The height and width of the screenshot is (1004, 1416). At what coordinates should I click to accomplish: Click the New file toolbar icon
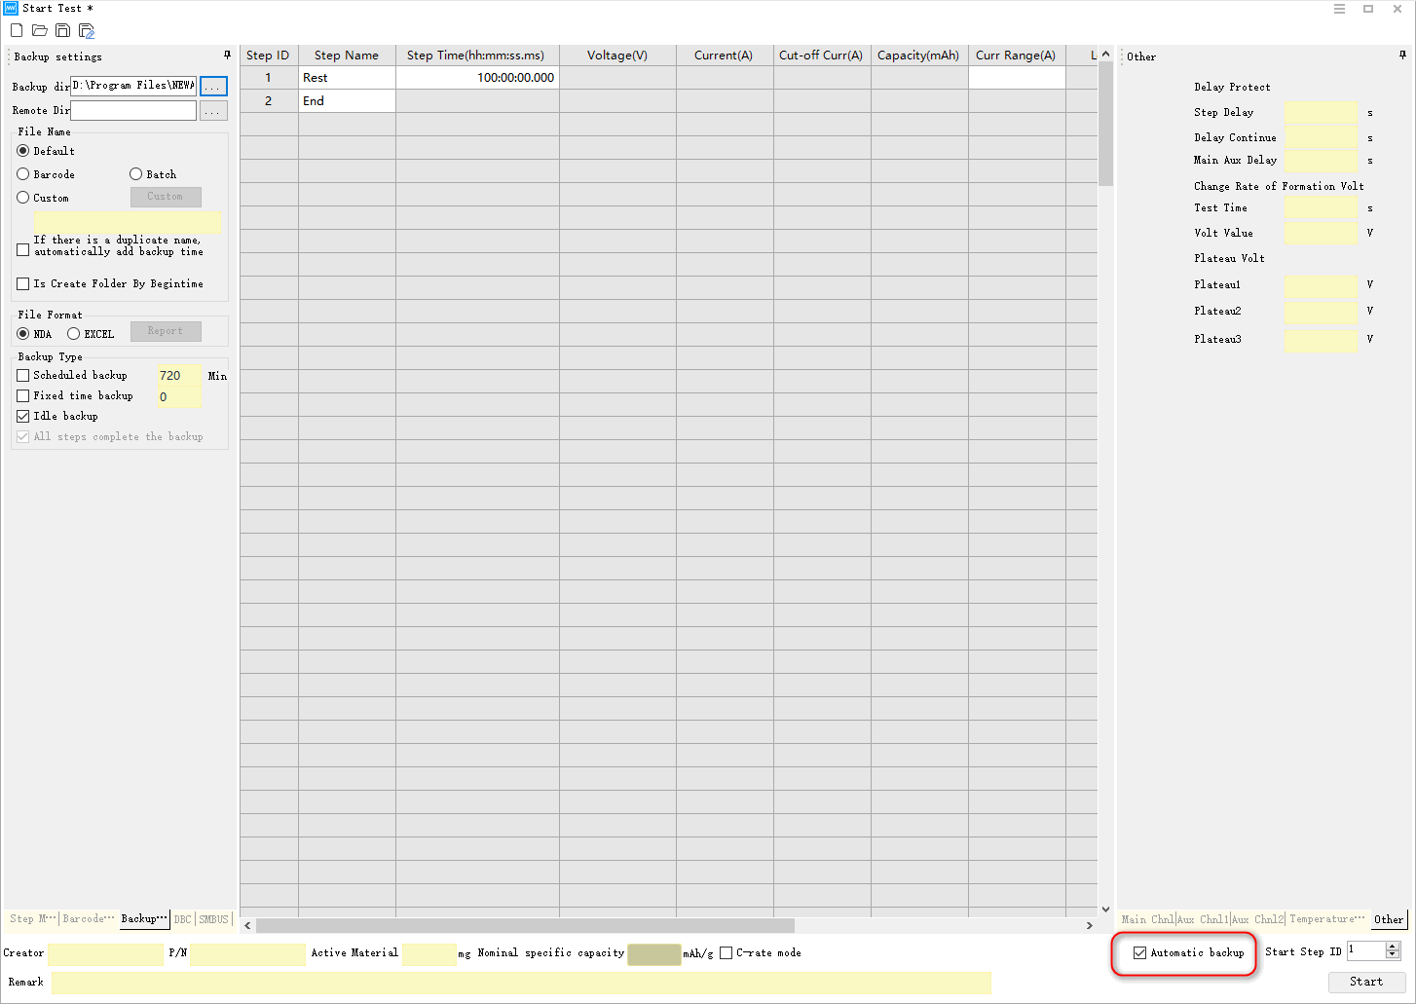[17, 30]
